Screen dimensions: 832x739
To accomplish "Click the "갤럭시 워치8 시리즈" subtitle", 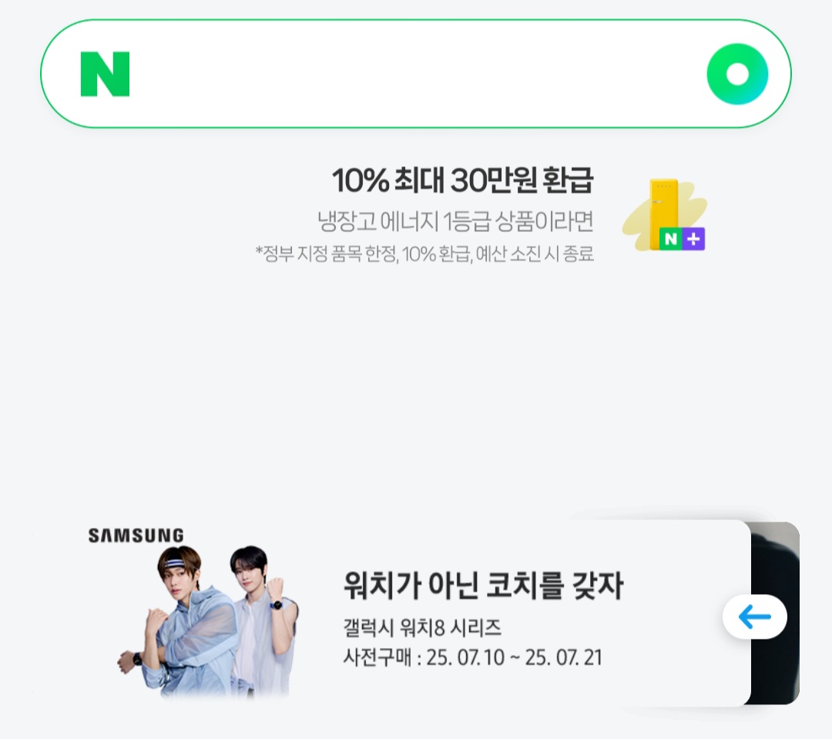I will click(x=422, y=627).
